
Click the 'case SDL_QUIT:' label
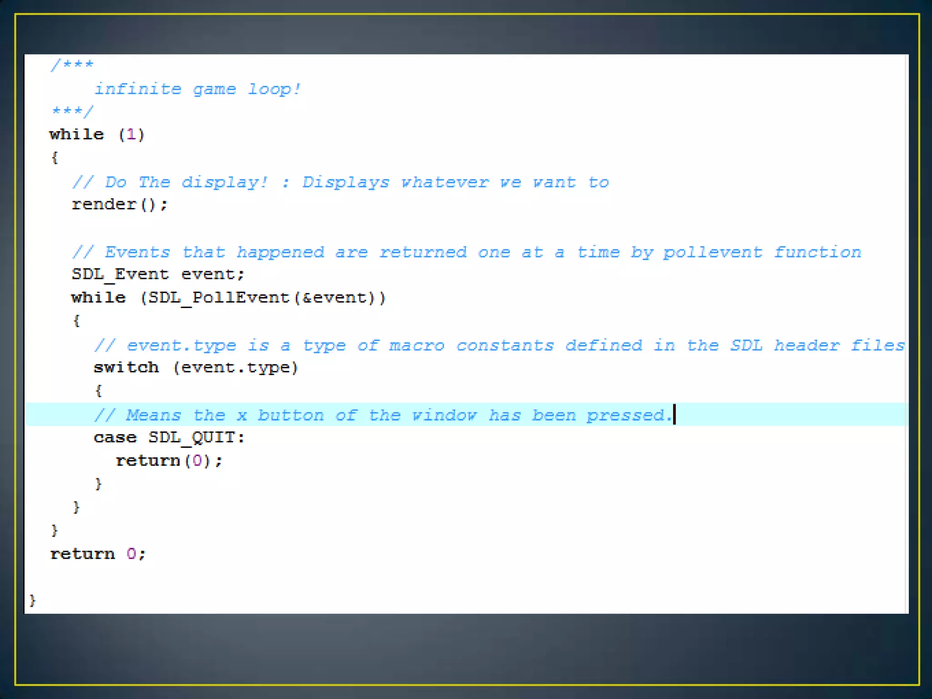pyautogui.click(x=169, y=437)
